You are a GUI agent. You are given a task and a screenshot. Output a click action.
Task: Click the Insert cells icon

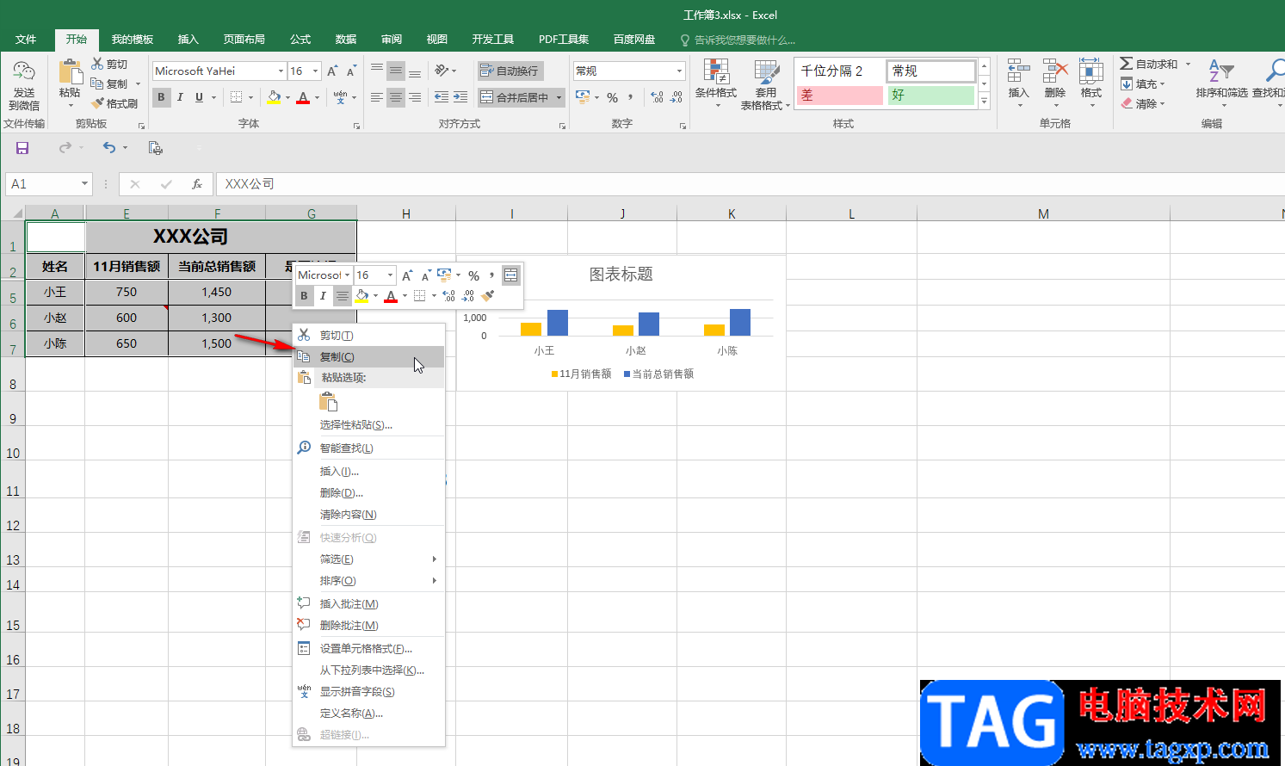(x=1018, y=71)
